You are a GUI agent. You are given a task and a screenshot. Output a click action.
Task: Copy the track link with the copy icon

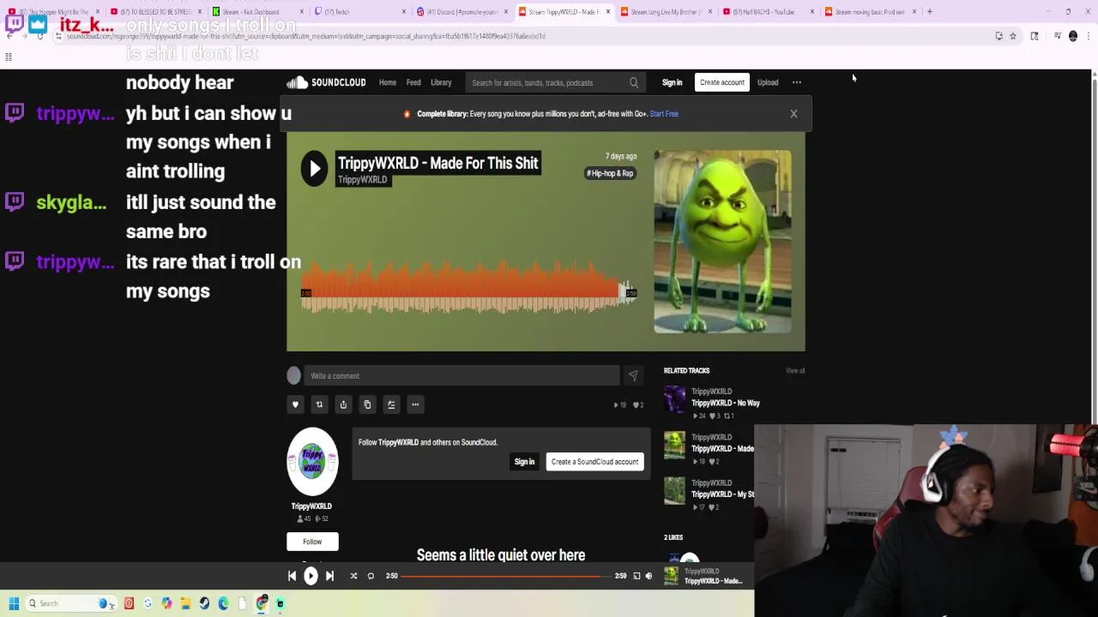coord(367,404)
